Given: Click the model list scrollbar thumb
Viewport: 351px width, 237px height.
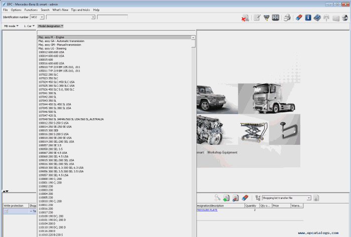Looking at the screenshot, I should pos(193,44).
